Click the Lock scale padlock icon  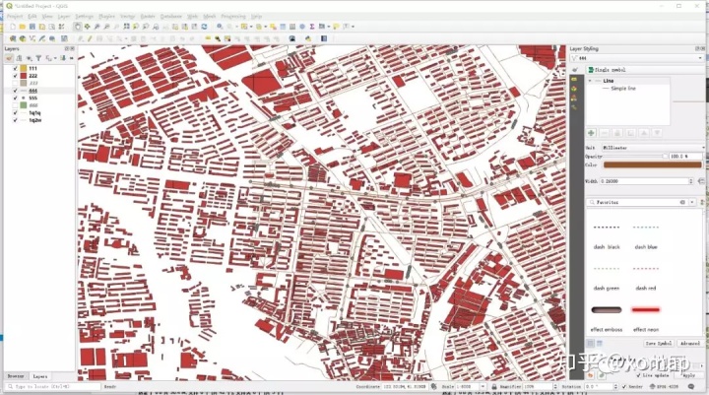[494, 387]
